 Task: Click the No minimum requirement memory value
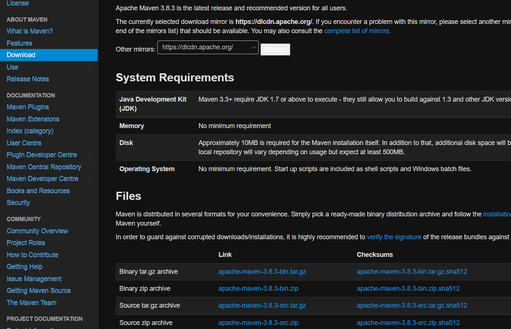click(235, 126)
